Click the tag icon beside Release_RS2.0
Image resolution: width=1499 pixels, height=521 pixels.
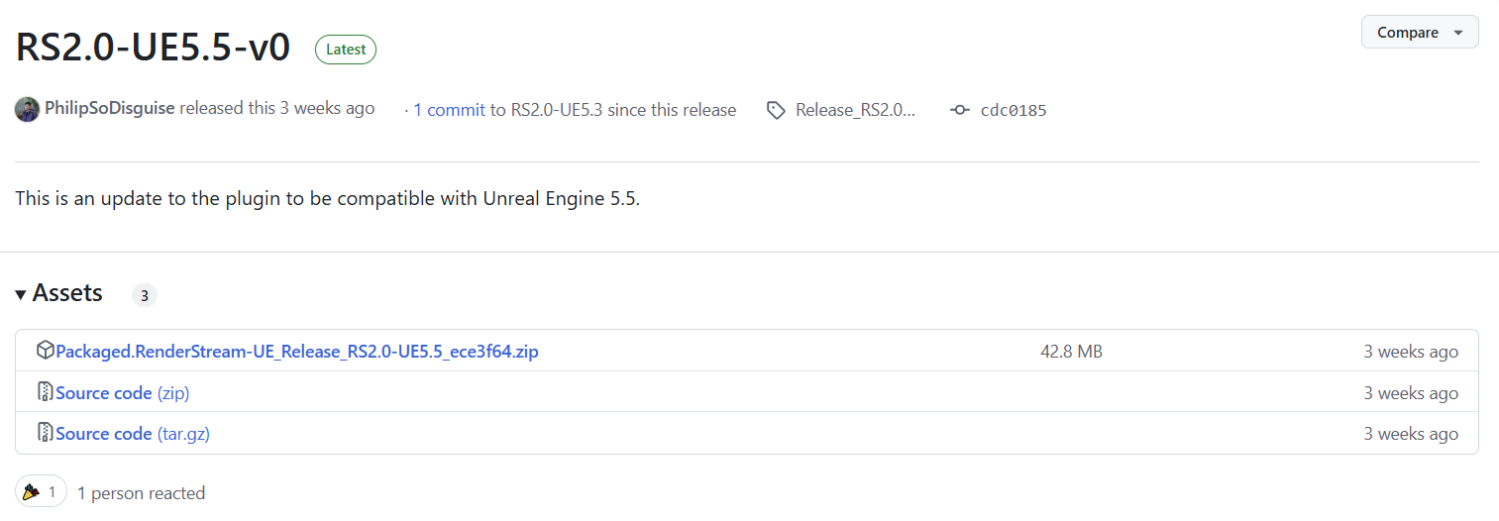click(777, 110)
